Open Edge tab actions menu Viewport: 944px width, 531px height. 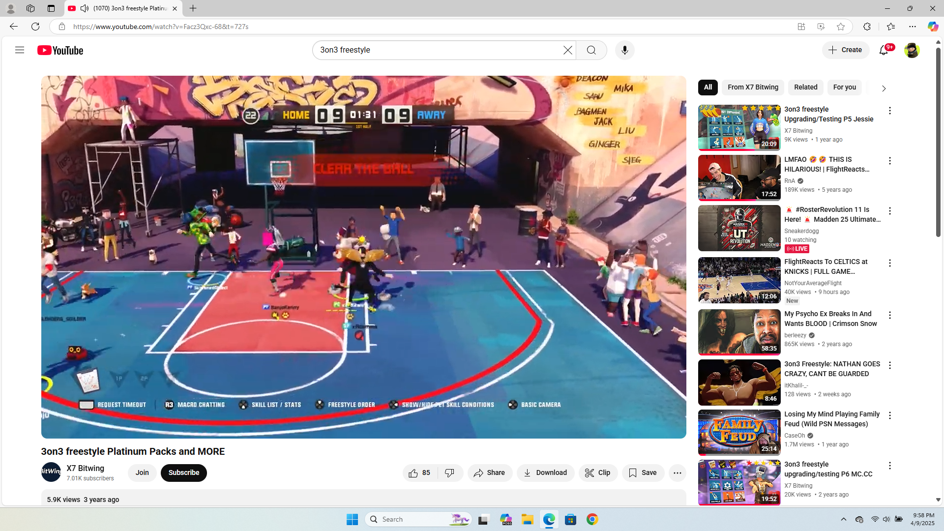[51, 8]
